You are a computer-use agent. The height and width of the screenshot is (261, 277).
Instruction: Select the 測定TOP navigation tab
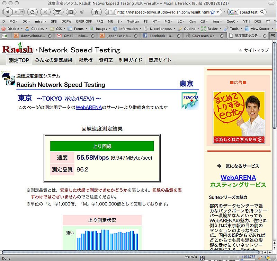click(x=19, y=60)
